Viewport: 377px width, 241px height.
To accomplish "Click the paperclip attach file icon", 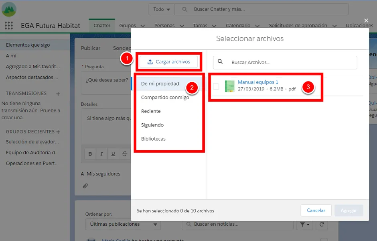I will point(85,186).
